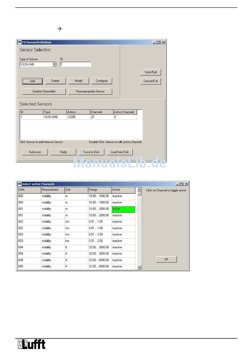The width and height of the screenshot is (239, 352).
Task: Toggle channel 650 active status
Action: (x=123, y=203)
